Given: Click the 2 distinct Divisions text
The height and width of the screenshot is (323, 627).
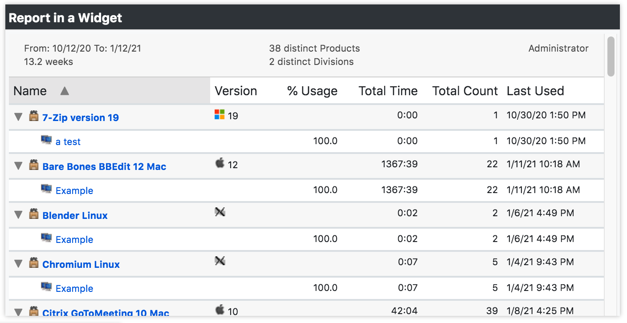Looking at the screenshot, I should pos(311,62).
